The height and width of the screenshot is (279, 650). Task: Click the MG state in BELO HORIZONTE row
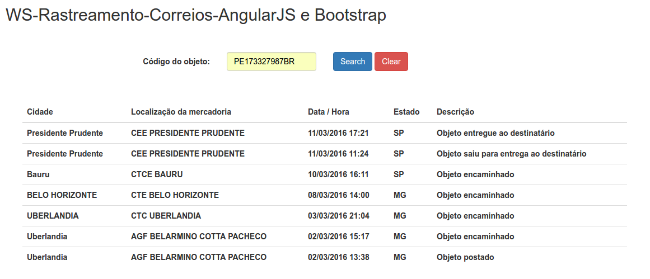click(400, 195)
